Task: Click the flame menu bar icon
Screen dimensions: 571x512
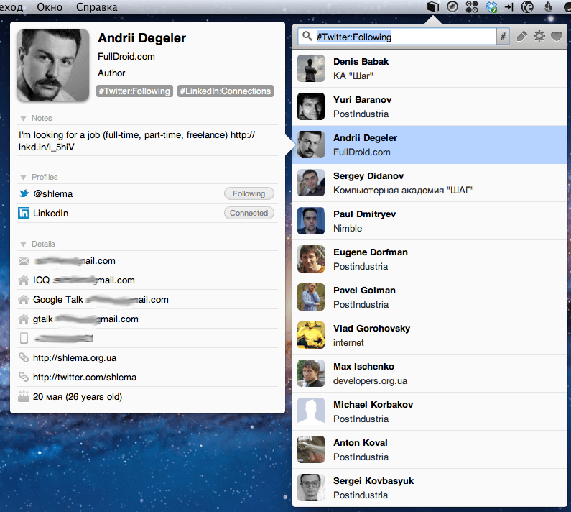Action: click(x=548, y=6)
